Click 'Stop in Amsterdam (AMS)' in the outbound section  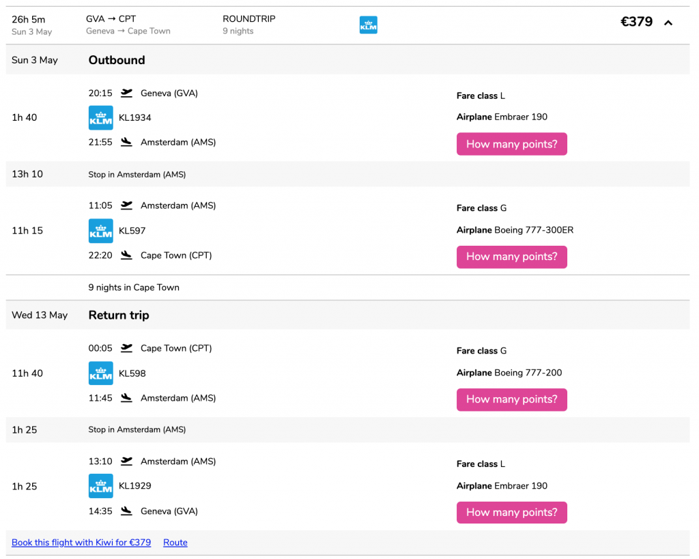[137, 174]
